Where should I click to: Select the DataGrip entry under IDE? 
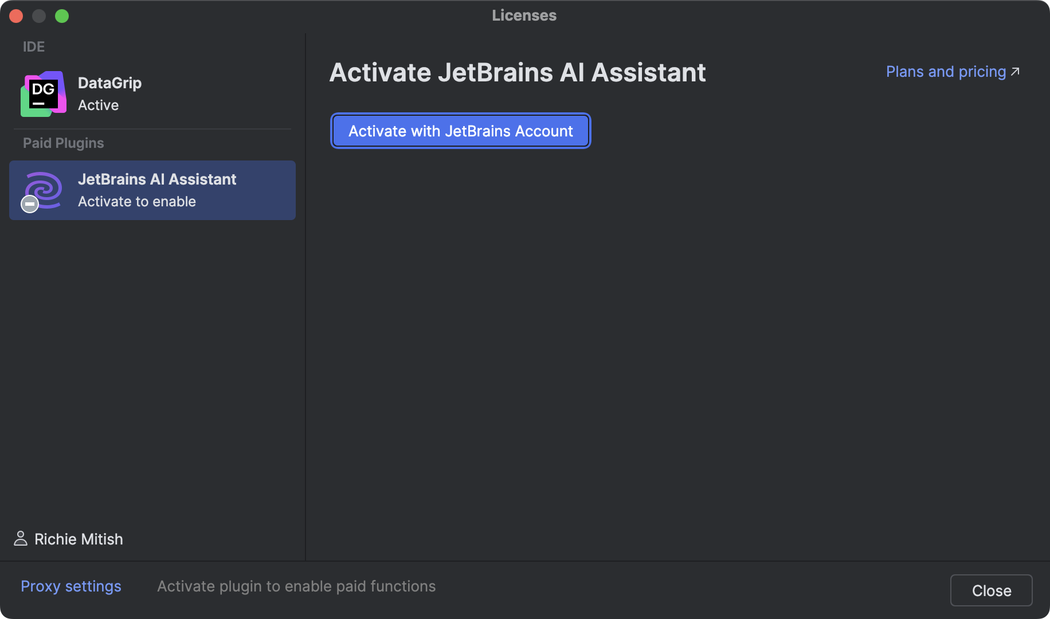(109, 93)
